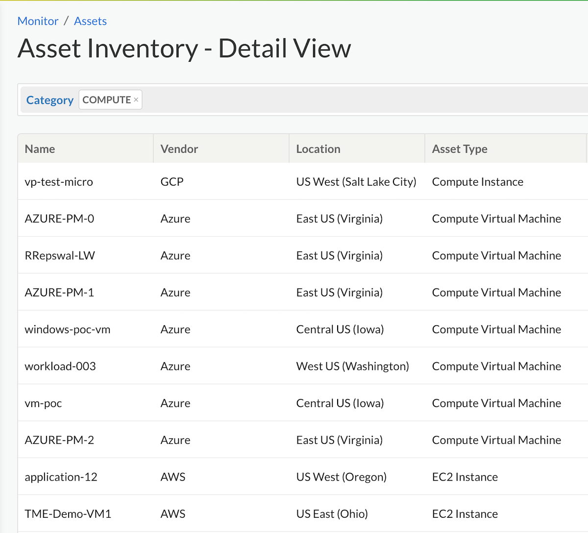Sort by the Asset Type column header
This screenshot has width=588, height=533.
coord(460,149)
